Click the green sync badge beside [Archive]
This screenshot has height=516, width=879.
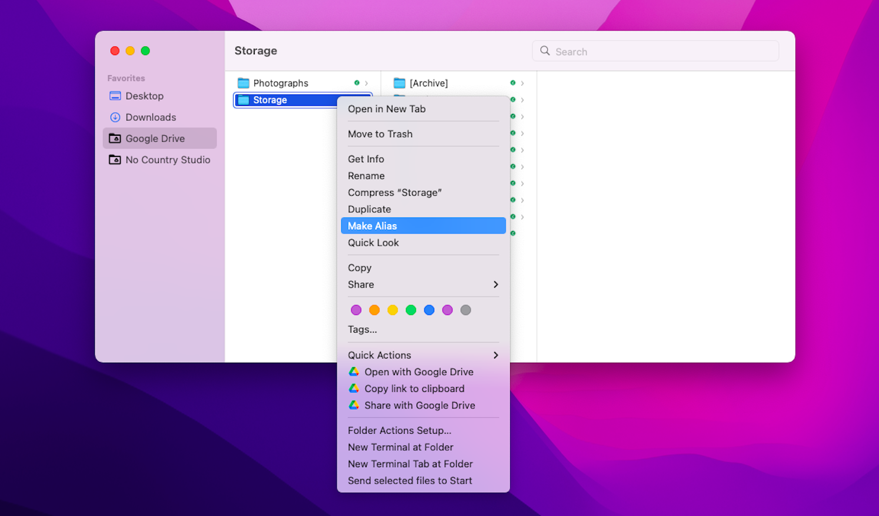[513, 83]
